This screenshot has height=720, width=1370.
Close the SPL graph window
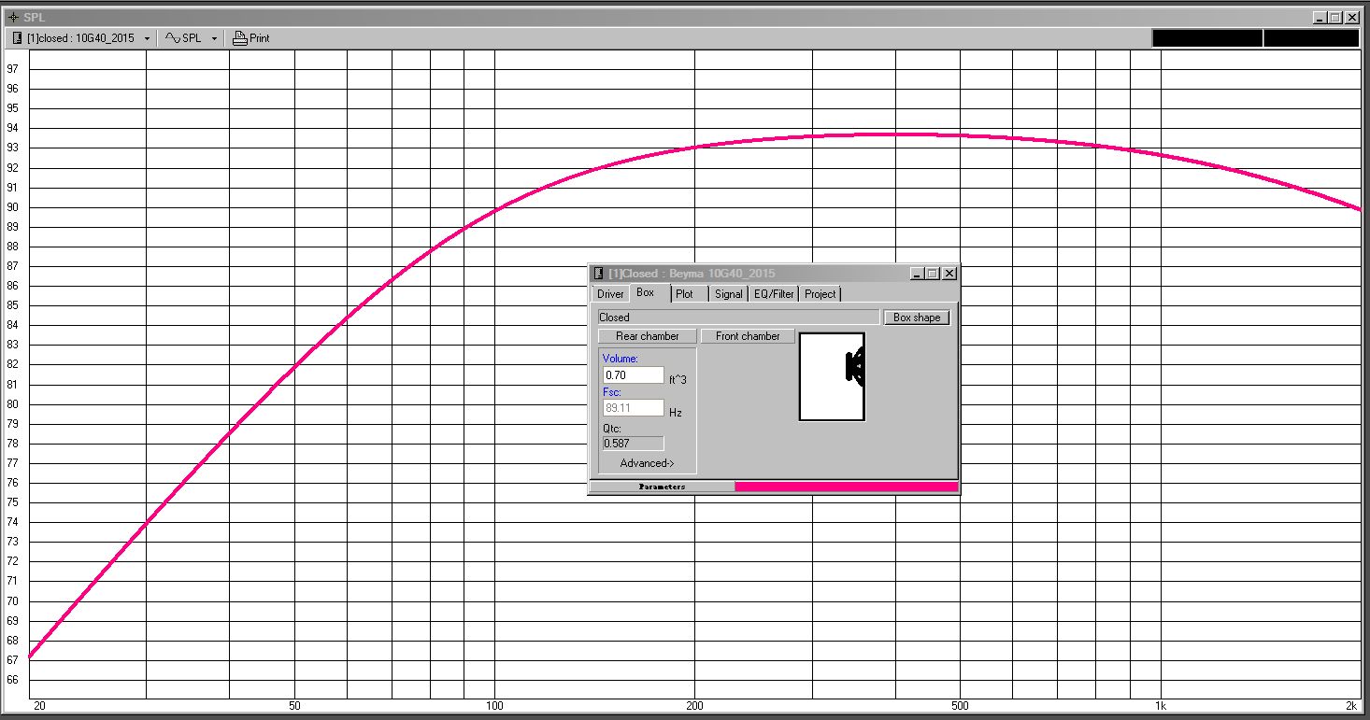coord(1350,17)
